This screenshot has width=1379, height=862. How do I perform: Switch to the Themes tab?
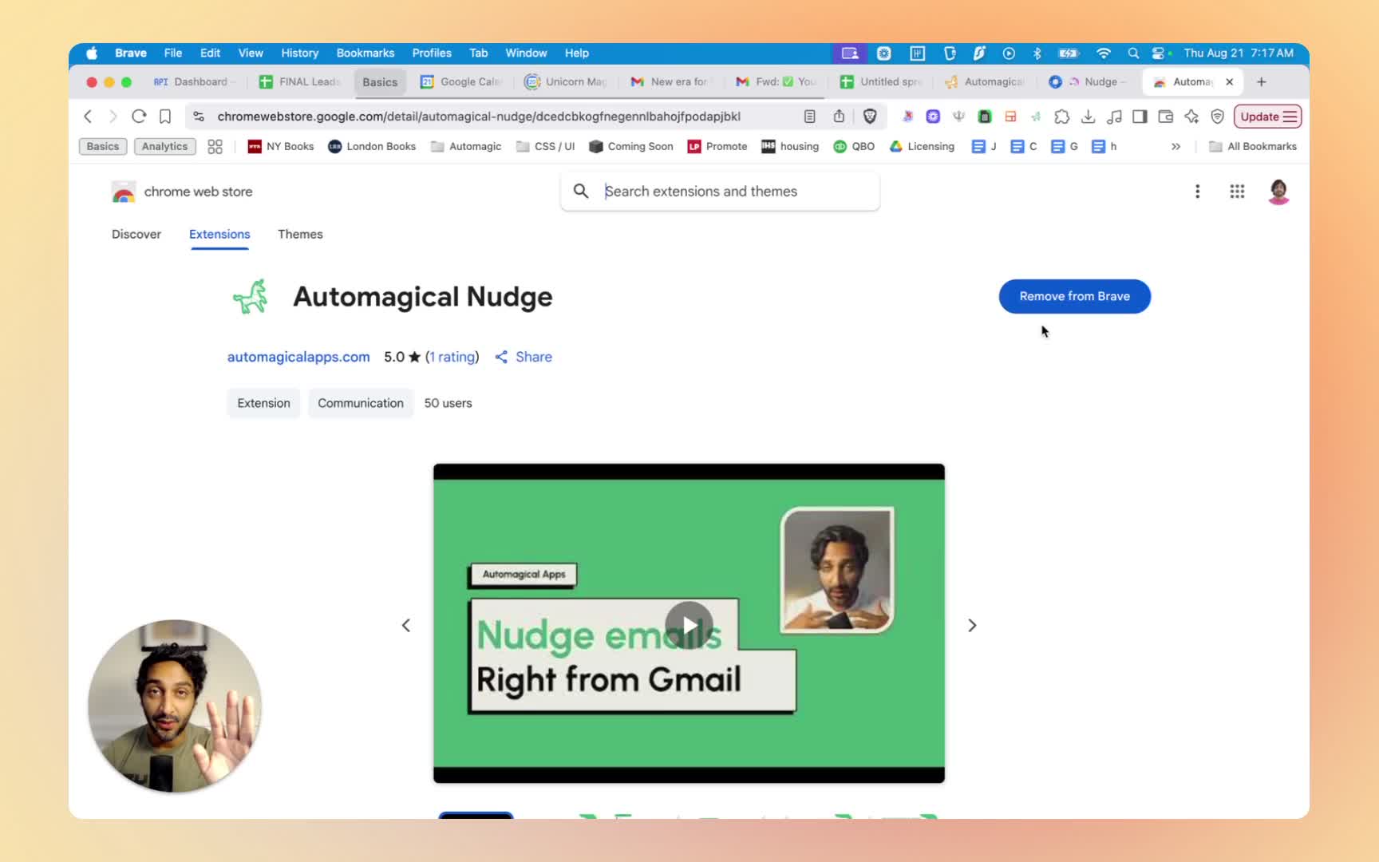click(300, 234)
